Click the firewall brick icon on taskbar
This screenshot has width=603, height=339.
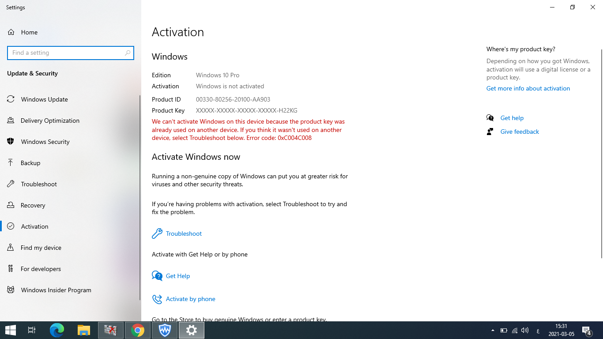110,330
